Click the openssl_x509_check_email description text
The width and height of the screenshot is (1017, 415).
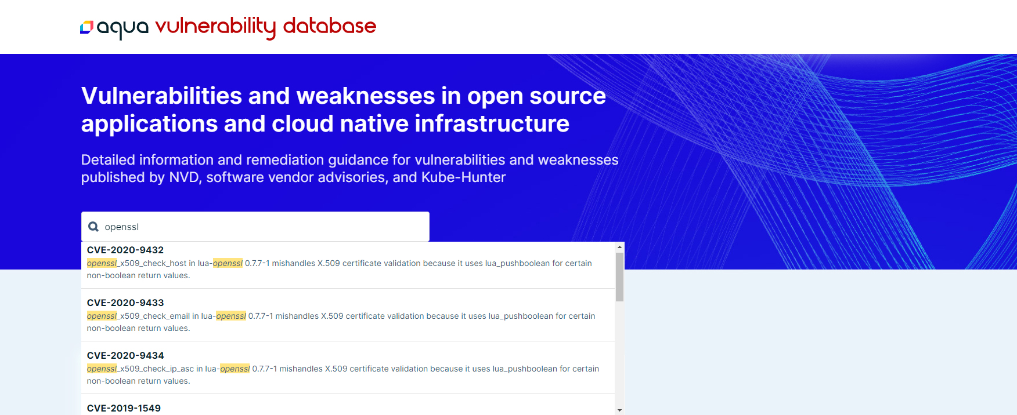tap(341, 322)
